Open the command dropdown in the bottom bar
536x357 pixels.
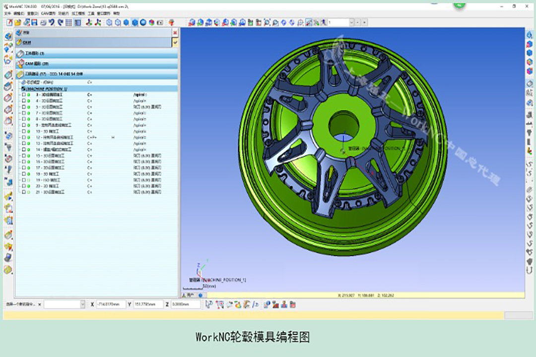click(x=82, y=304)
